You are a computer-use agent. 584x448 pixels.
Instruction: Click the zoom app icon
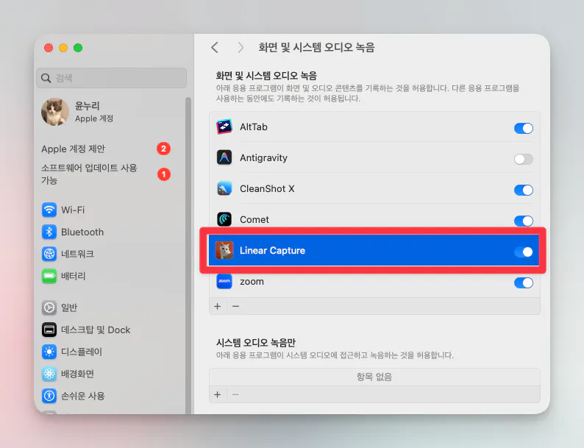tap(224, 281)
